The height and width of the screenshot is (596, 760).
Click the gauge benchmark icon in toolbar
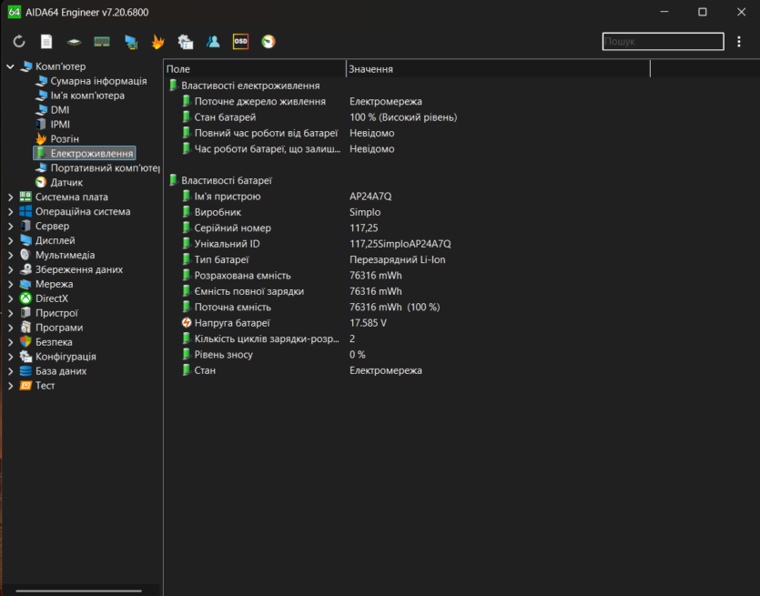tap(268, 42)
